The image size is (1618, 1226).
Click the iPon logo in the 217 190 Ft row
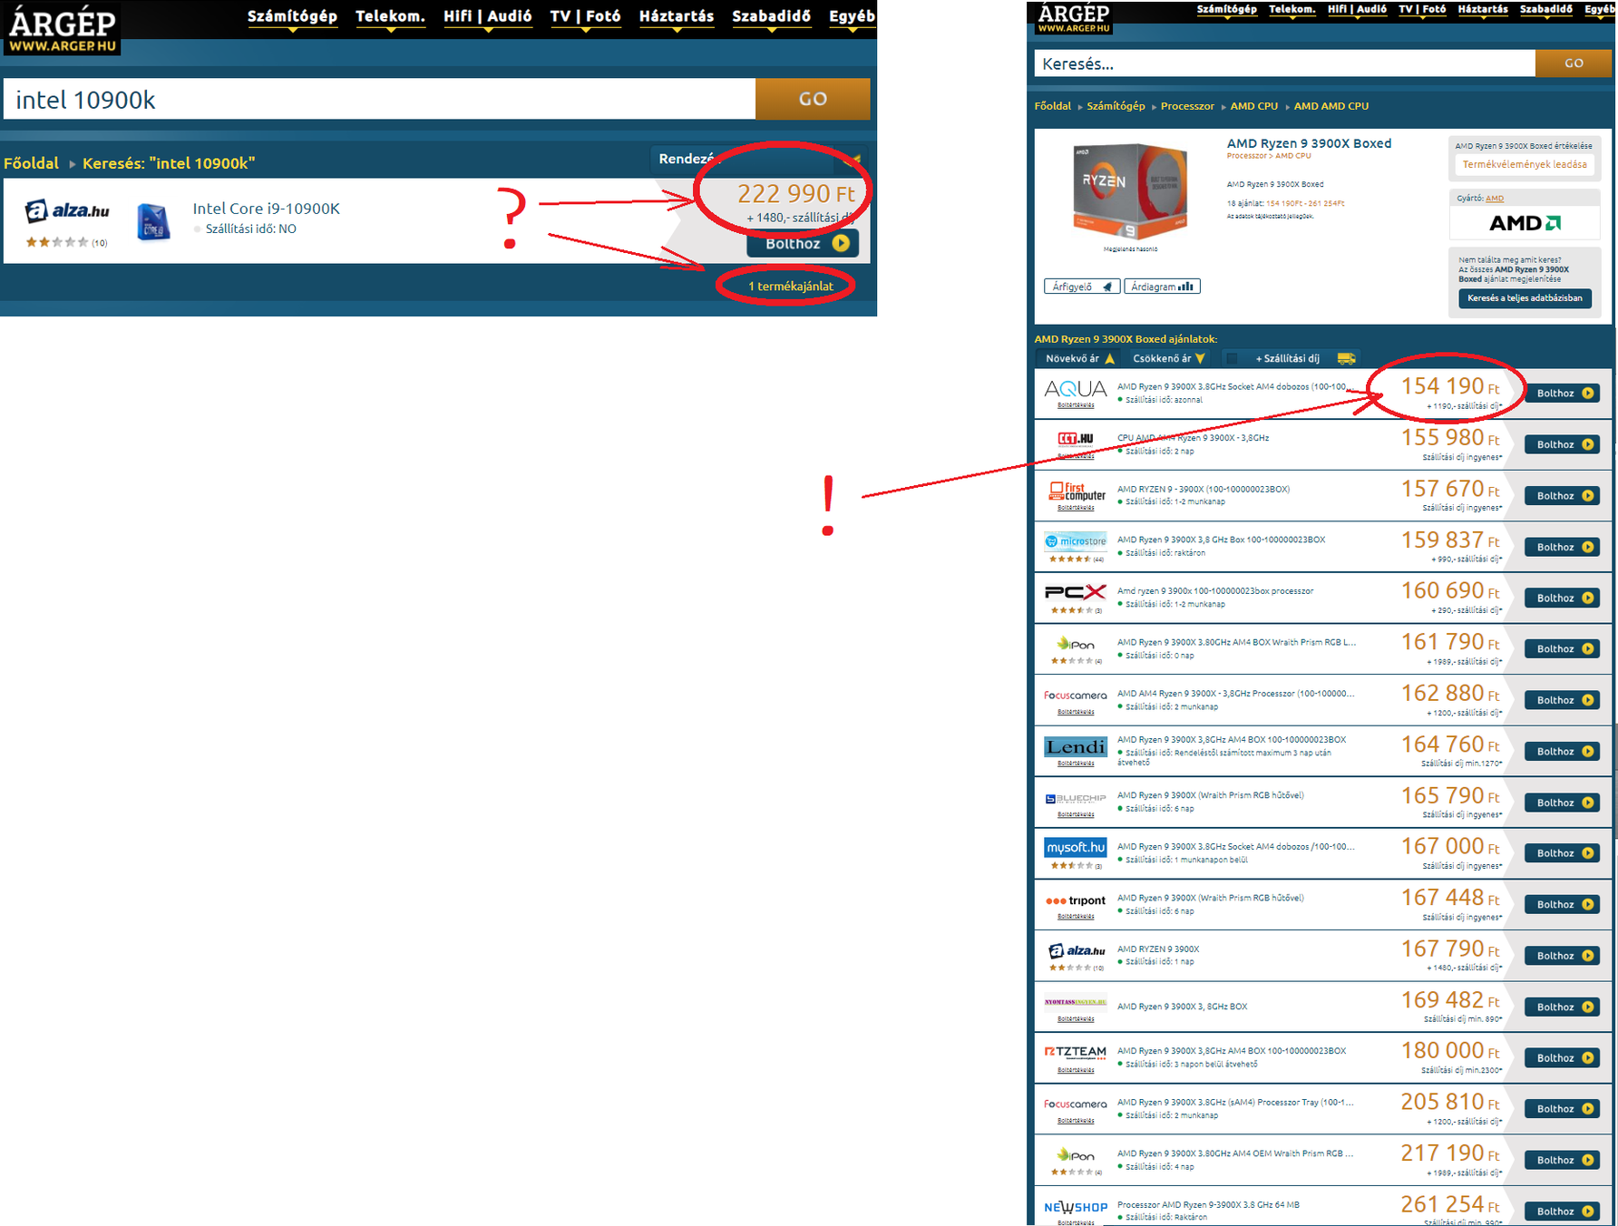point(1076,1154)
